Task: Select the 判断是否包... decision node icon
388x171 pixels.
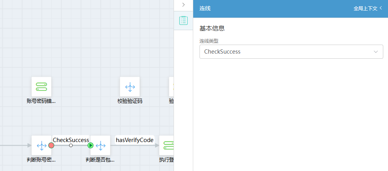Action: (100, 146)
